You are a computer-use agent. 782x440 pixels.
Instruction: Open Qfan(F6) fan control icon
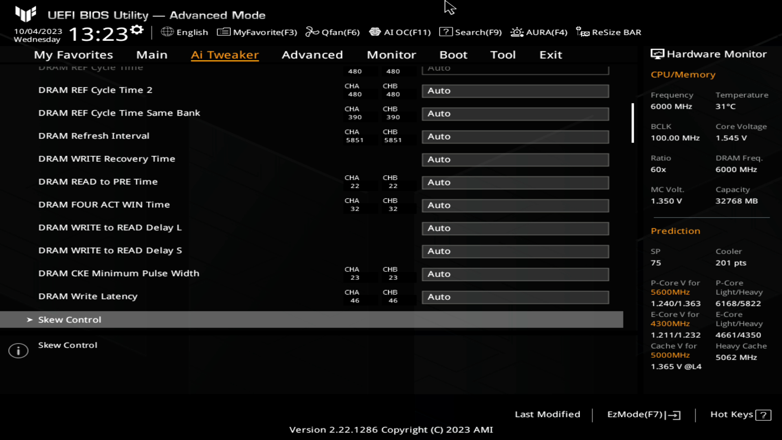[x=312, y=32]
